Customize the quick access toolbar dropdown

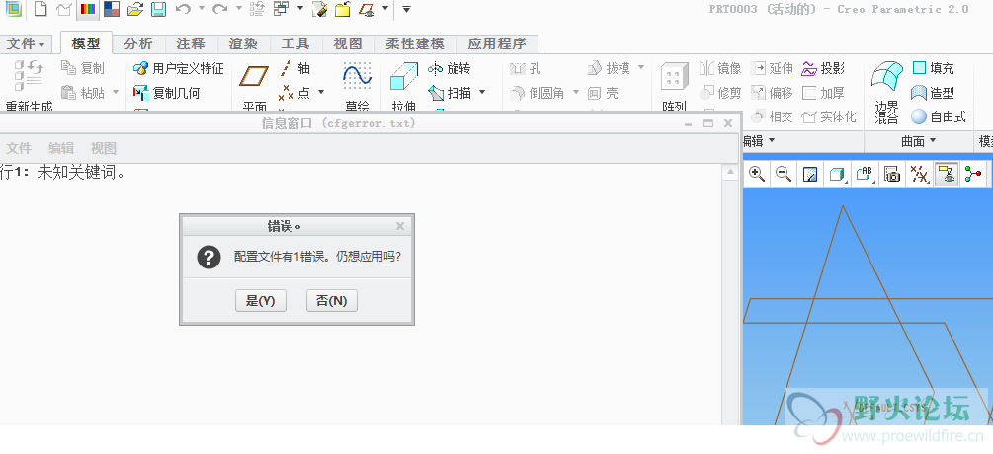coord(406,9)
